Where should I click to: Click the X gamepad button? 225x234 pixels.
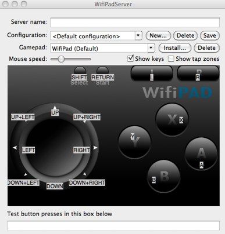(172, 120)
